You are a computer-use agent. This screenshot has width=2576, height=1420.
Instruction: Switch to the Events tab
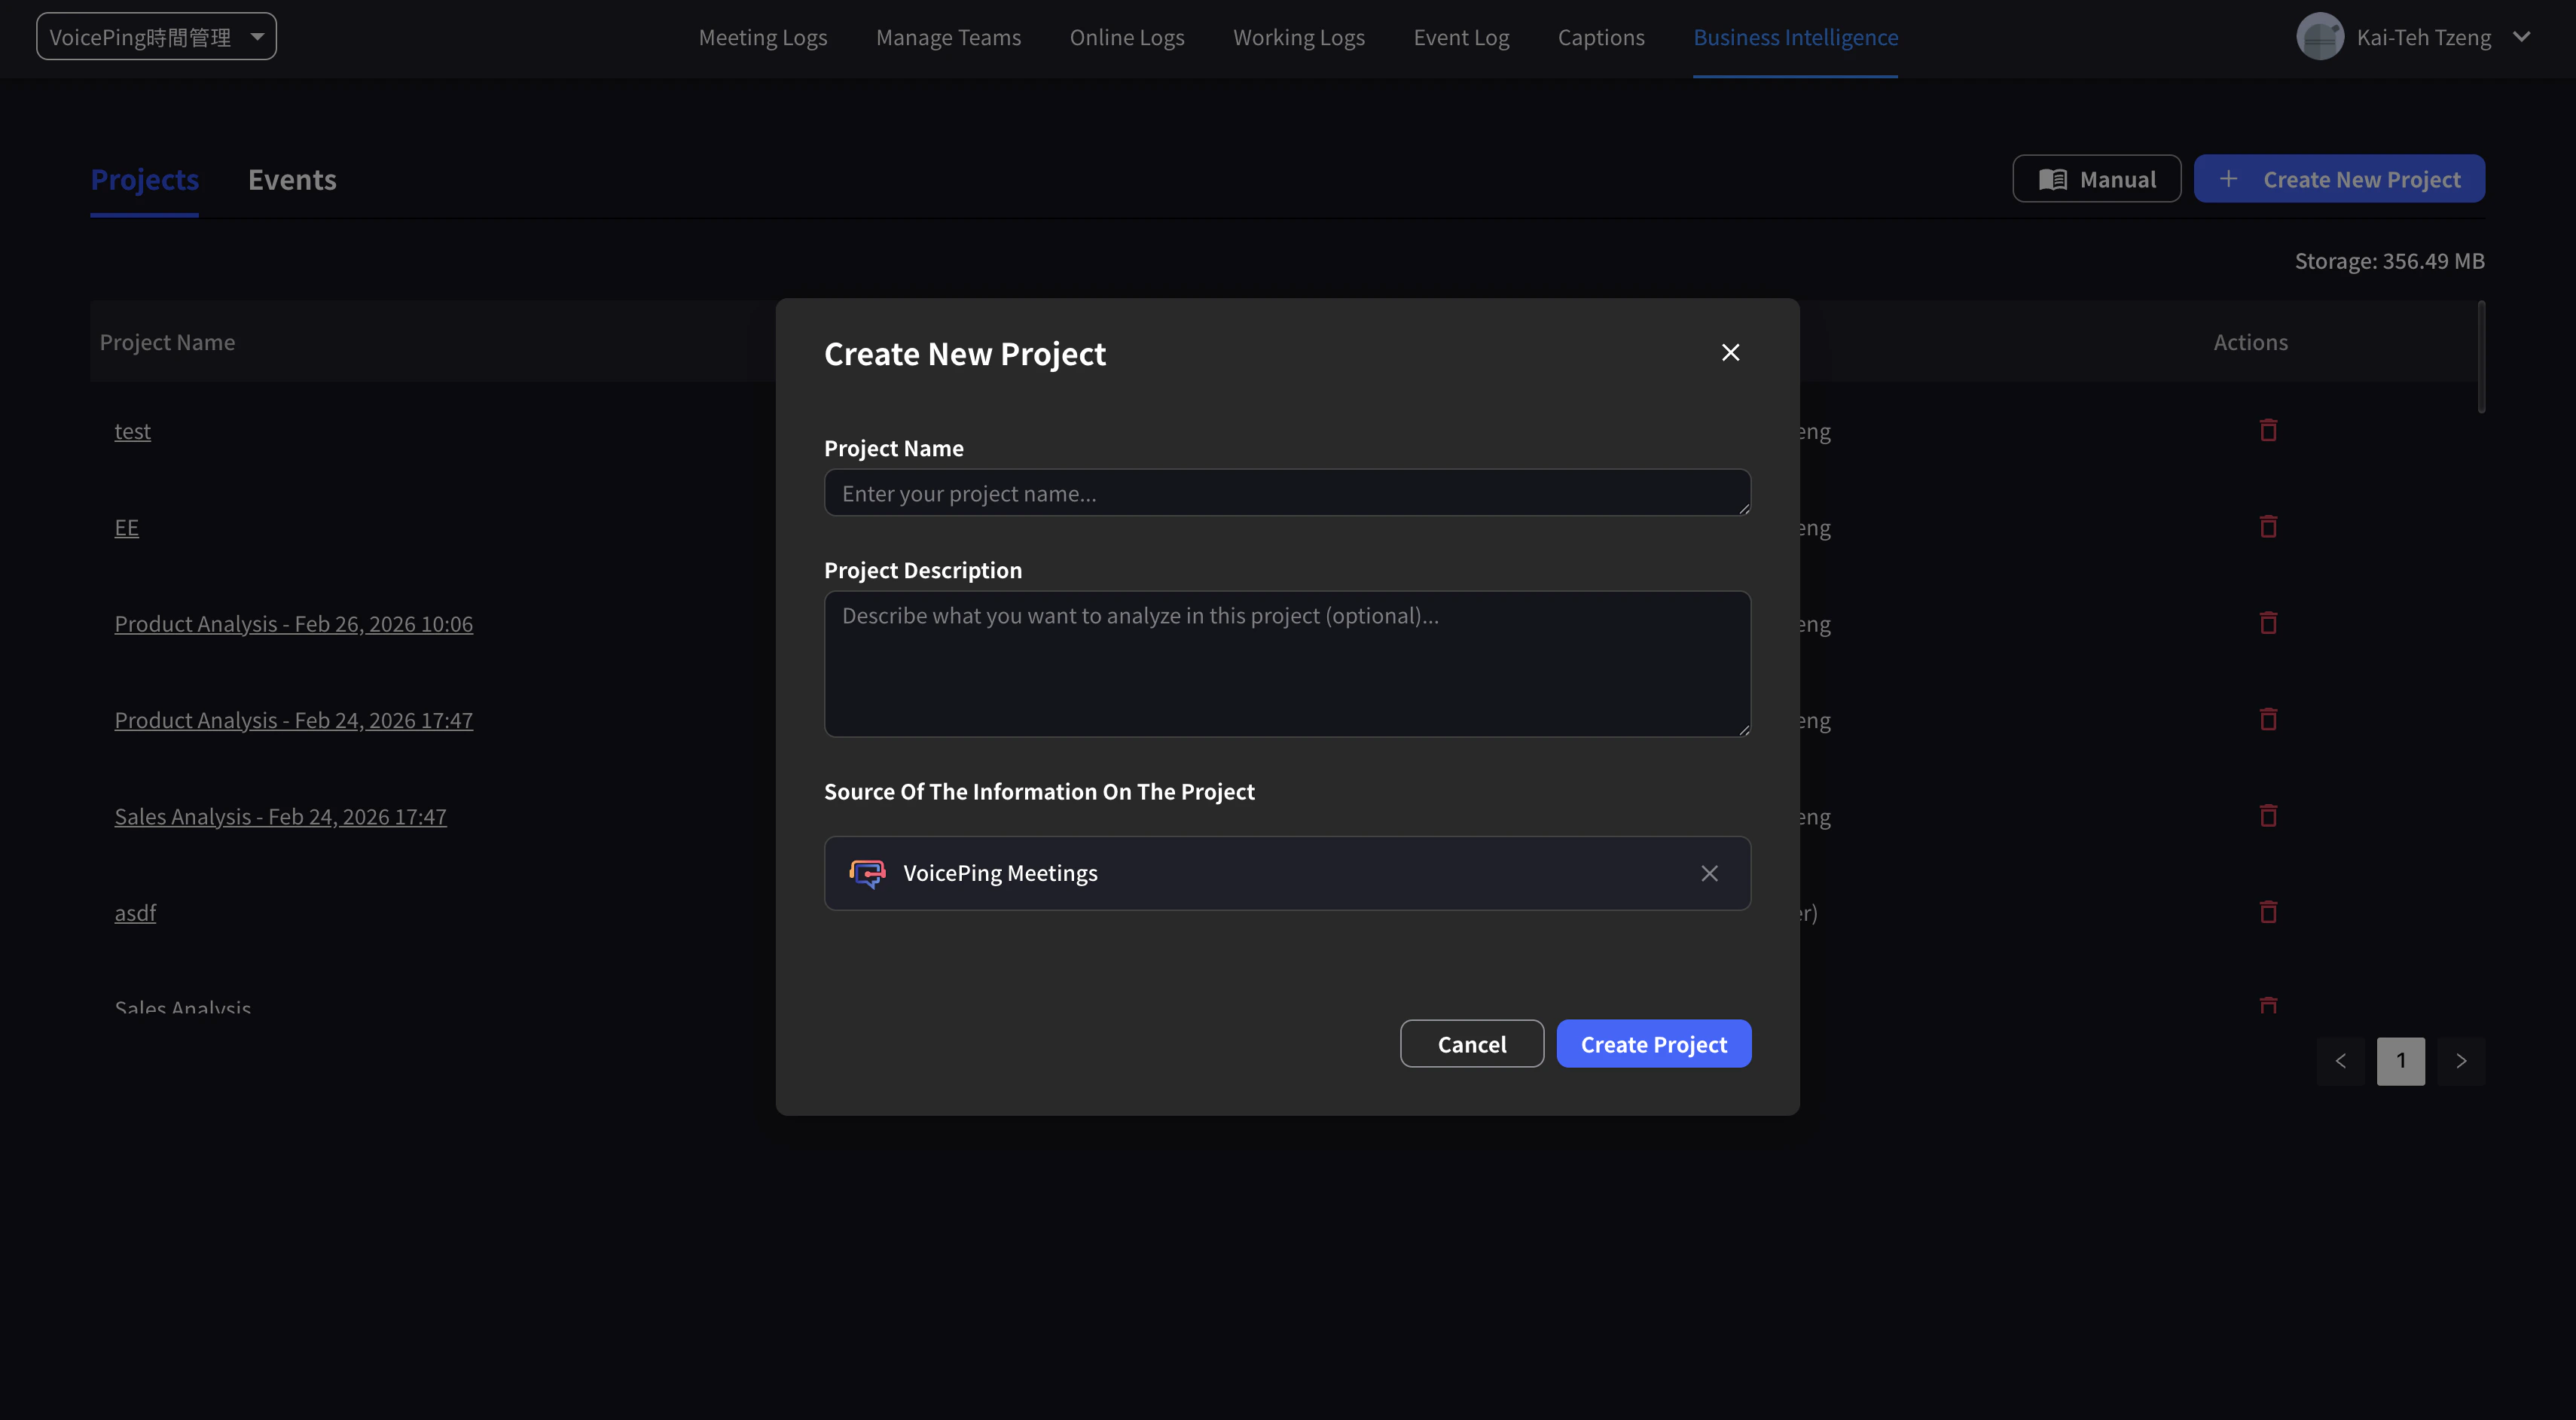coord(292,180)
